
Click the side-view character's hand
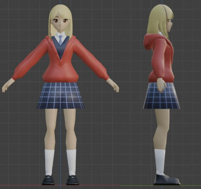161,85
